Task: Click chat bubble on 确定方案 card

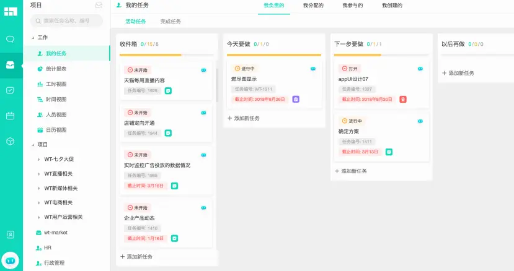Action: (x=420, y=121)
